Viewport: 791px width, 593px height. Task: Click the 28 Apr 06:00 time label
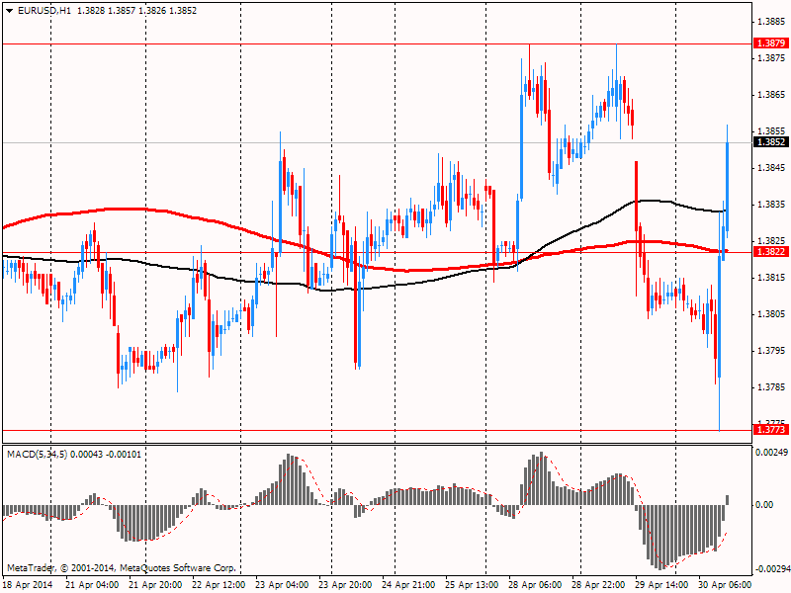tap(535, 585)
